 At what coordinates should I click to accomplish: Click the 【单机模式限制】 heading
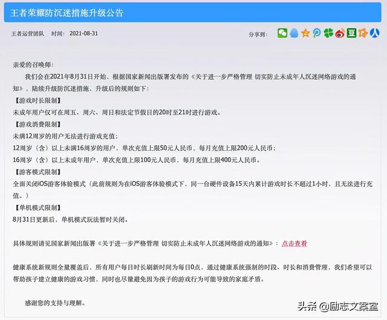tap(37, 208)
